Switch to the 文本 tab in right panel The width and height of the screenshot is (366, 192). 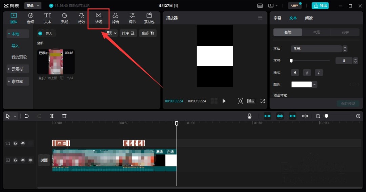pos(293,18)
